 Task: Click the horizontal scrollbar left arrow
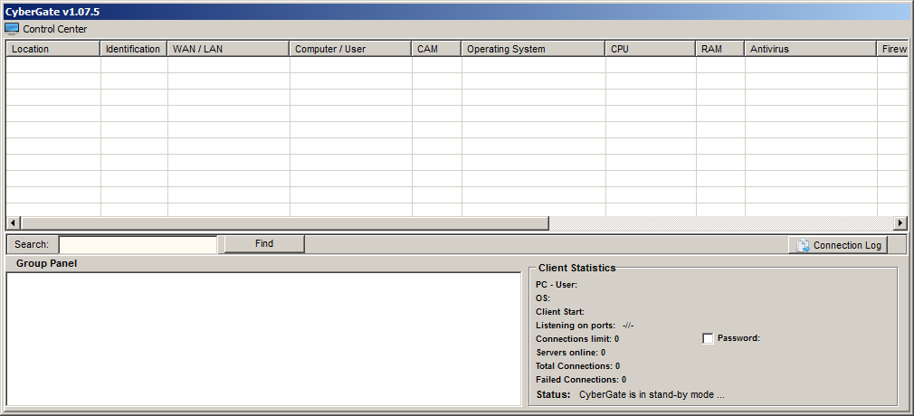pyautogui.click(x=13, y=223)
